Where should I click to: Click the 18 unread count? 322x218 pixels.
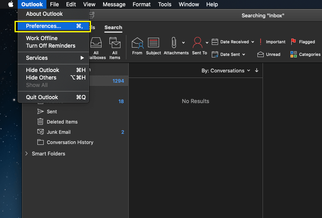coord(121,102)
